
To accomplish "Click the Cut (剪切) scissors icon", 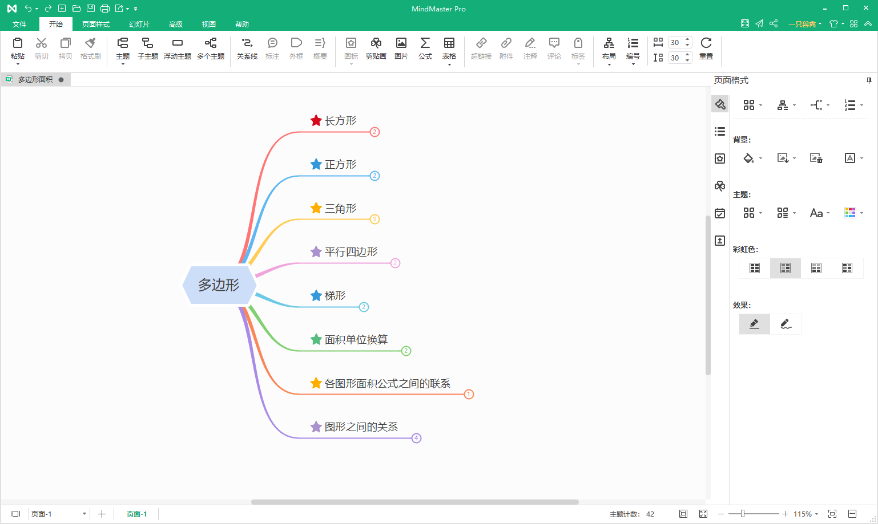I will (41, 43).
